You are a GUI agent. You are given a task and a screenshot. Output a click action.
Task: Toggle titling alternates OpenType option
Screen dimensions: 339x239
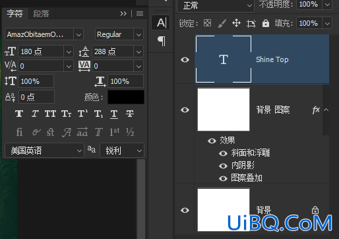point(99,132)
